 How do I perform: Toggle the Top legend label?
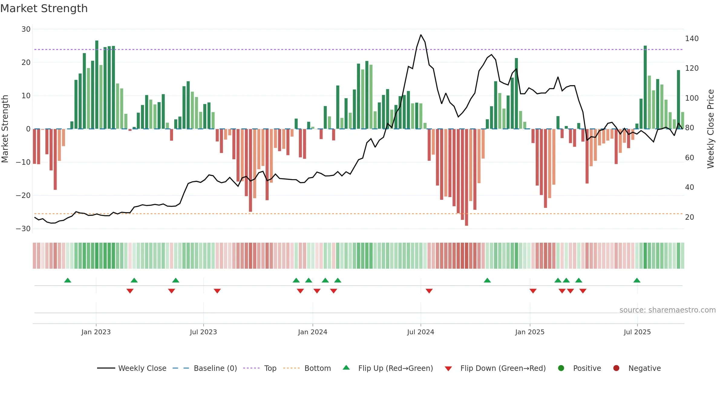270,368
